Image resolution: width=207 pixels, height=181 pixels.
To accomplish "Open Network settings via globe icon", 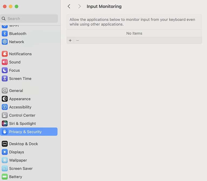I will (5, 42).
